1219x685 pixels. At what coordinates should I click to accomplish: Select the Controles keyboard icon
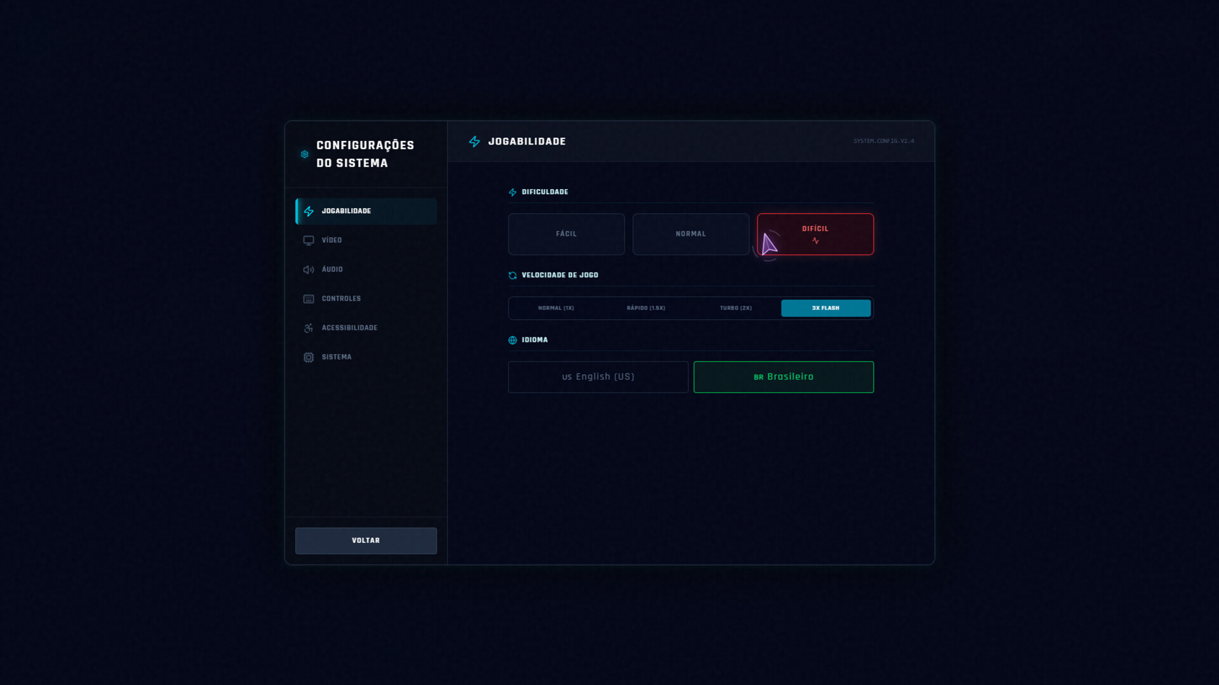(309, 299)
